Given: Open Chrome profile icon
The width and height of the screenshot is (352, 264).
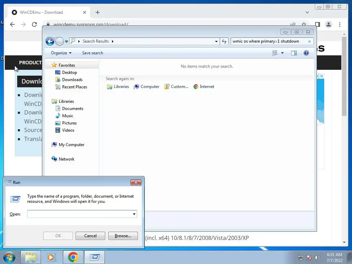Looking at the screenshot, I should tap(329, 24).
